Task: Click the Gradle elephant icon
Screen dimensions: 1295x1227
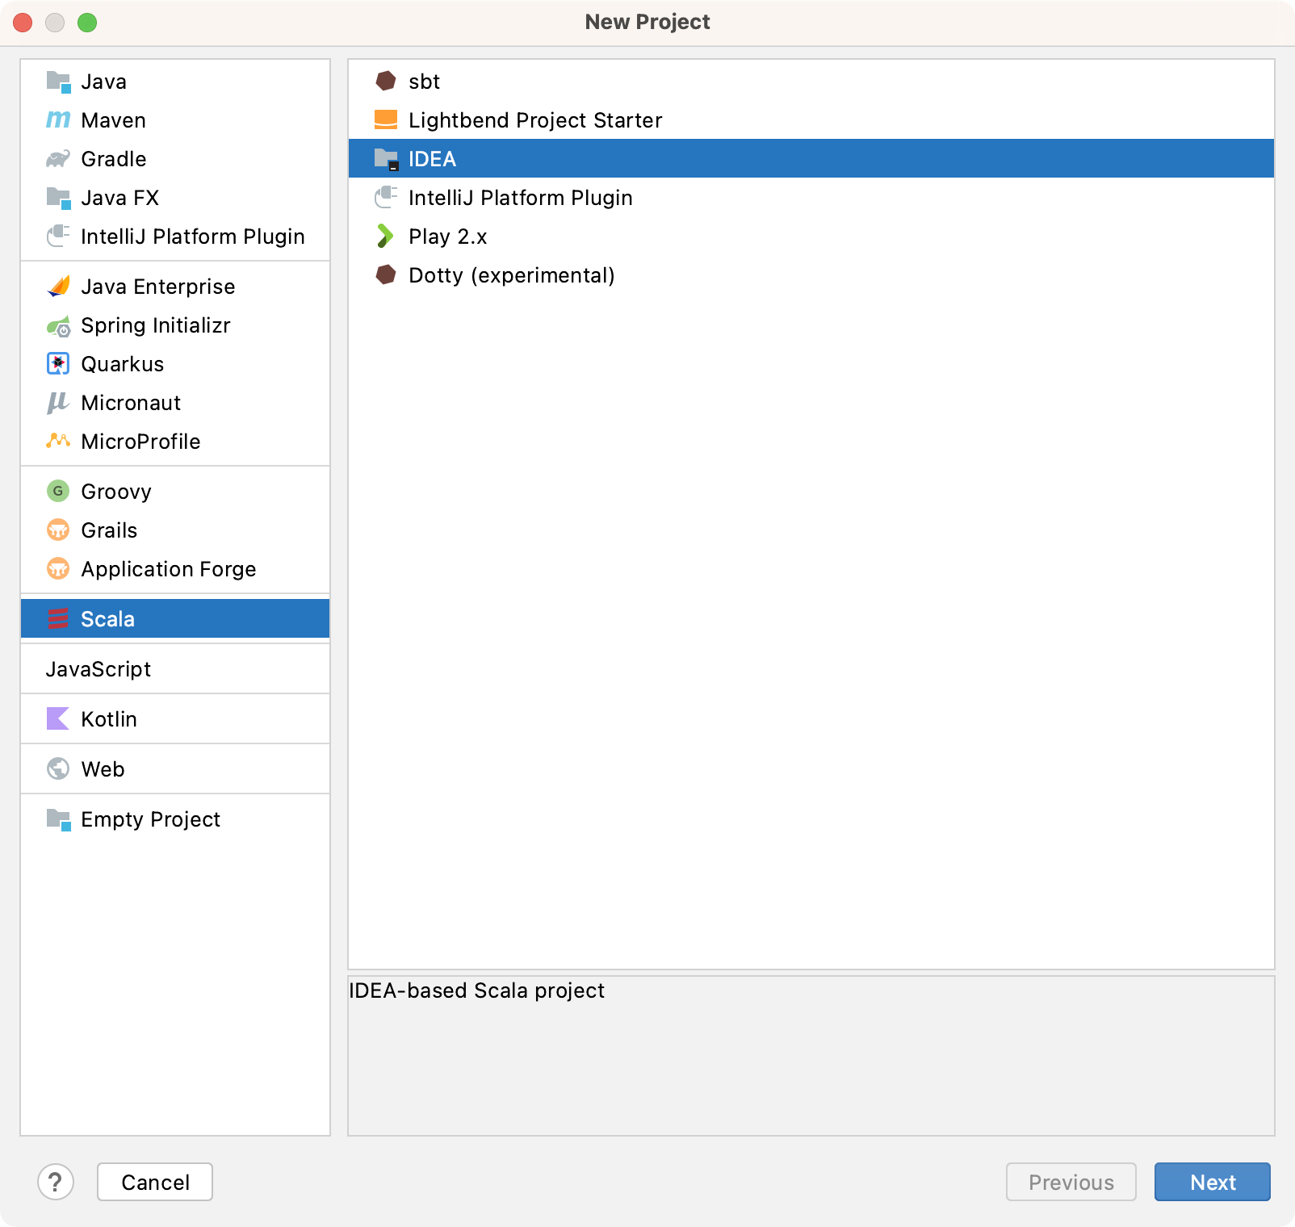Action: pyautogui.click(x=58, y=159)
